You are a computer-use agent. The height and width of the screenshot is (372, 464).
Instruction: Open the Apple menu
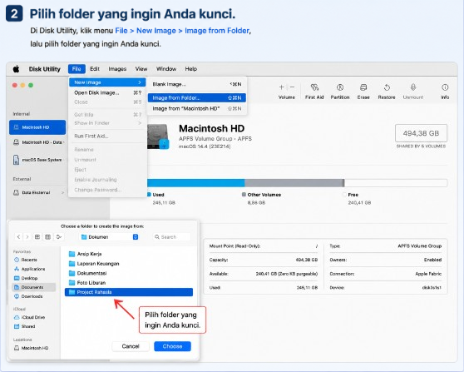click(17, 69)
